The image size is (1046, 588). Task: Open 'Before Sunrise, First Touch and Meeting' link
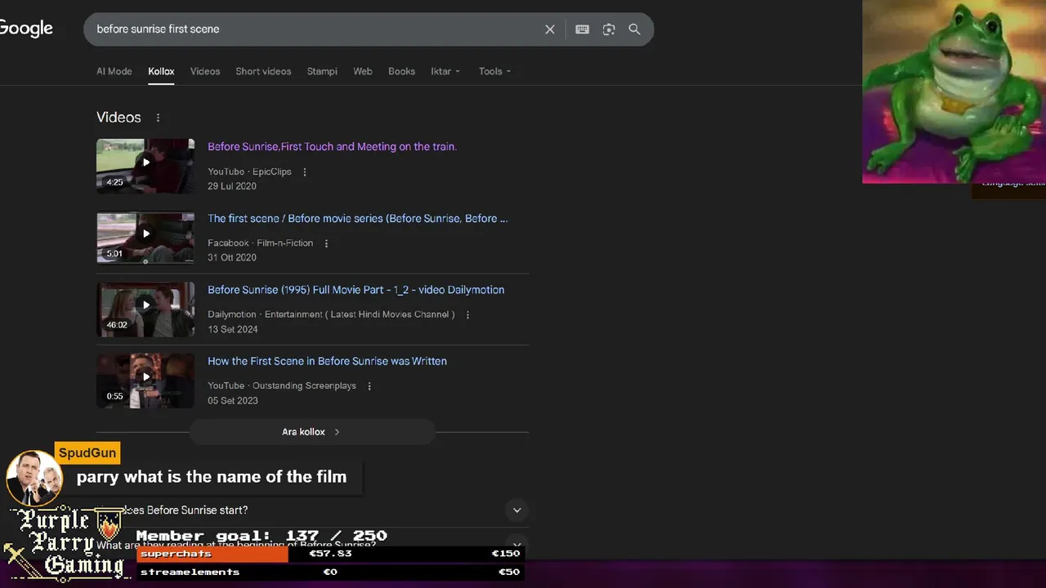coord(332,147)
